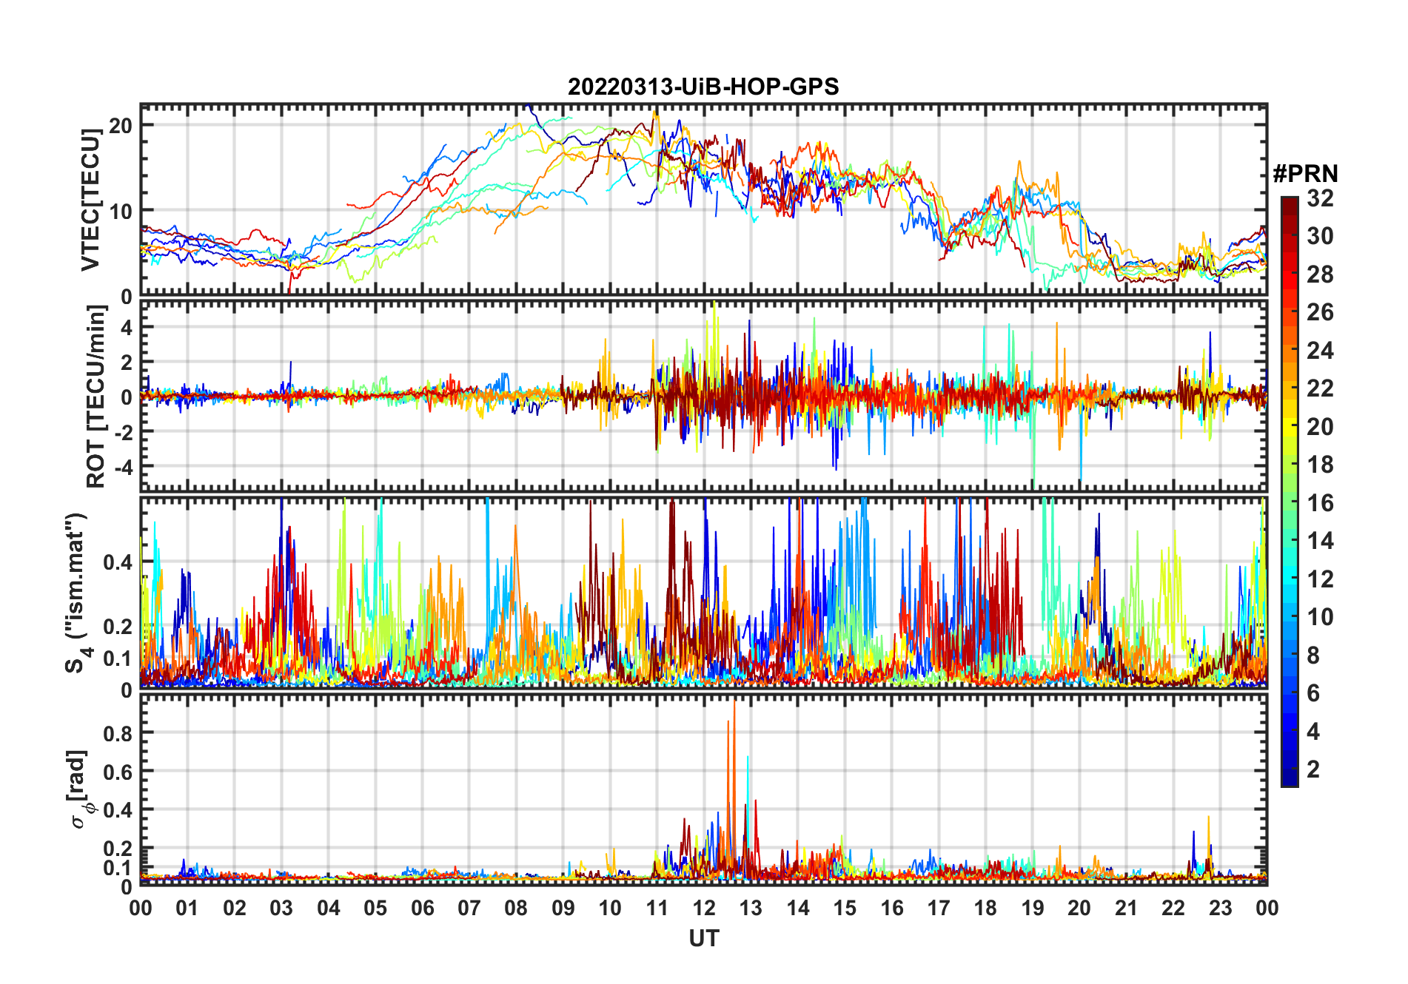Click the #PRN colorbar title

tap(1305, 174)
